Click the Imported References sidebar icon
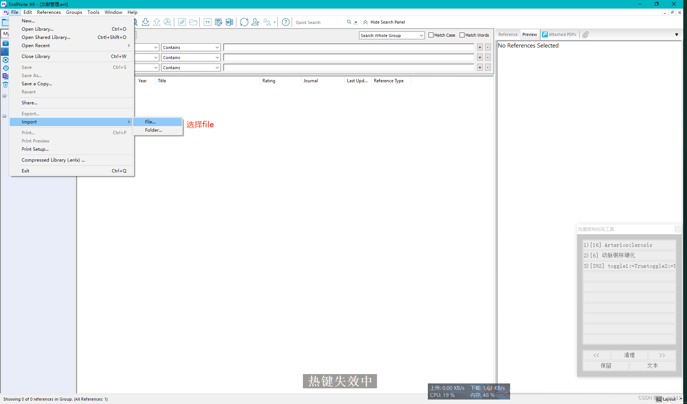Image resolution: width=687 pixels, height=404 pixels. pyautogui.click(x=6, y=52)
